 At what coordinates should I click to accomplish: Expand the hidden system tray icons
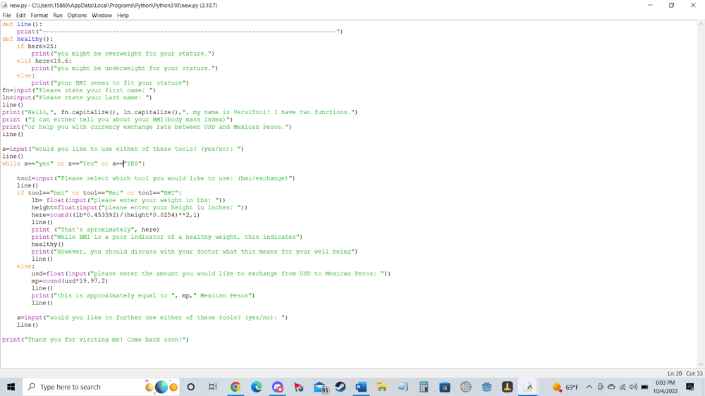589,387
